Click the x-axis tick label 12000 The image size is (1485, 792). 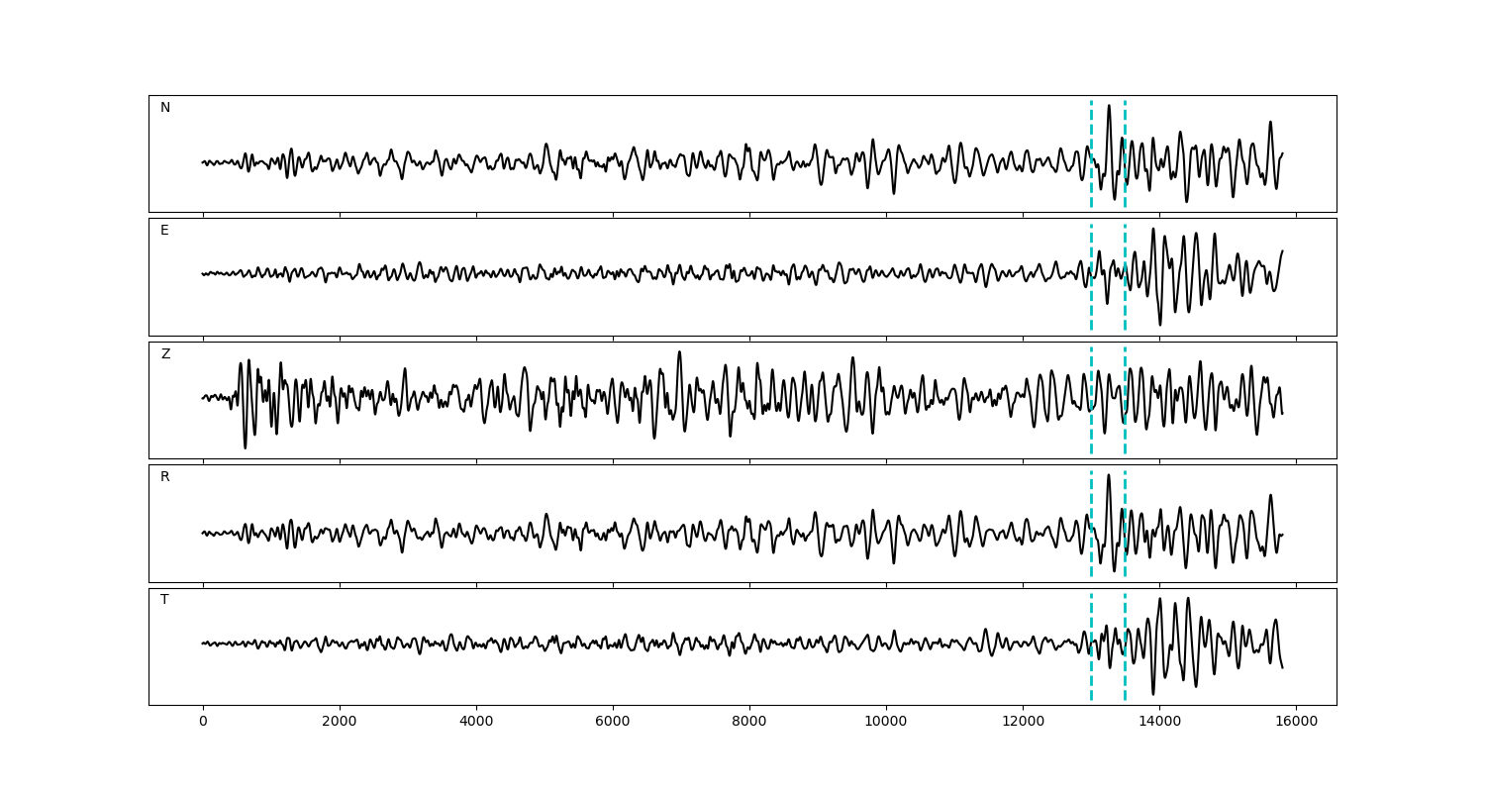[1023, 722]
